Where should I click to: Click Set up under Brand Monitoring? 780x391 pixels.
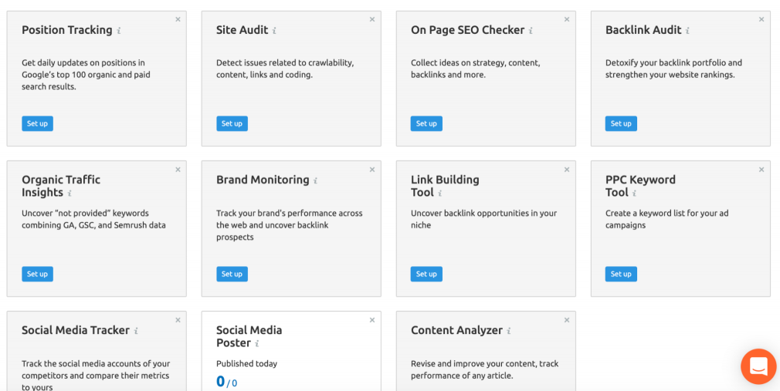[x=232, y=274]
